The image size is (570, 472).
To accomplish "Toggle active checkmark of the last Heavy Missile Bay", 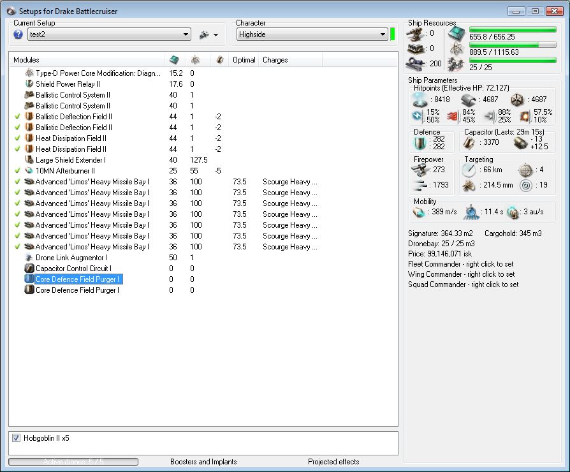I will tap(17, 247).
